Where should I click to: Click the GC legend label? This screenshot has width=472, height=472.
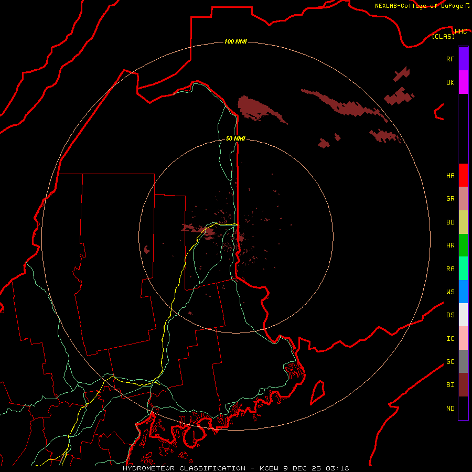pyautogui.click(x=450, y=361)
